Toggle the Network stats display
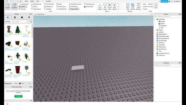Viewport: 186px width, 105px height. pos(151,4)
